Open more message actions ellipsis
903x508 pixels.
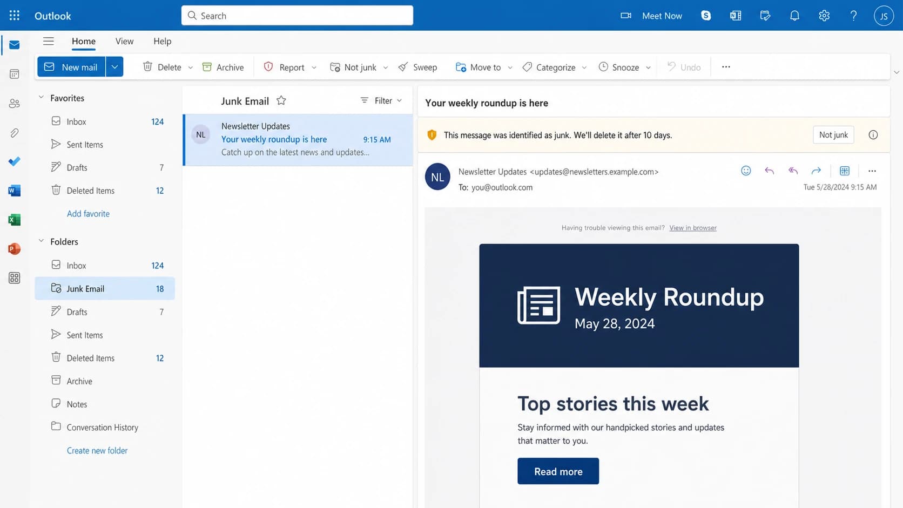click(x=872, y=171)
